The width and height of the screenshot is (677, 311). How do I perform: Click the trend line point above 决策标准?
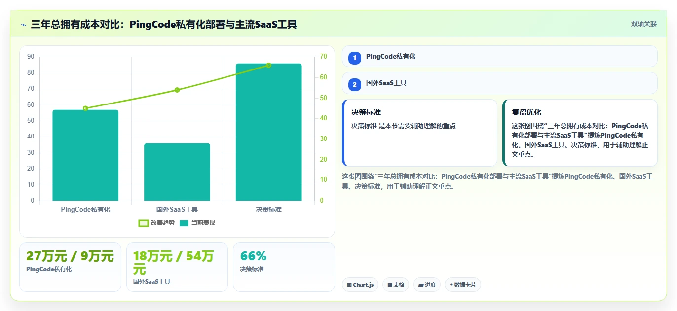[x=268, y=65]
